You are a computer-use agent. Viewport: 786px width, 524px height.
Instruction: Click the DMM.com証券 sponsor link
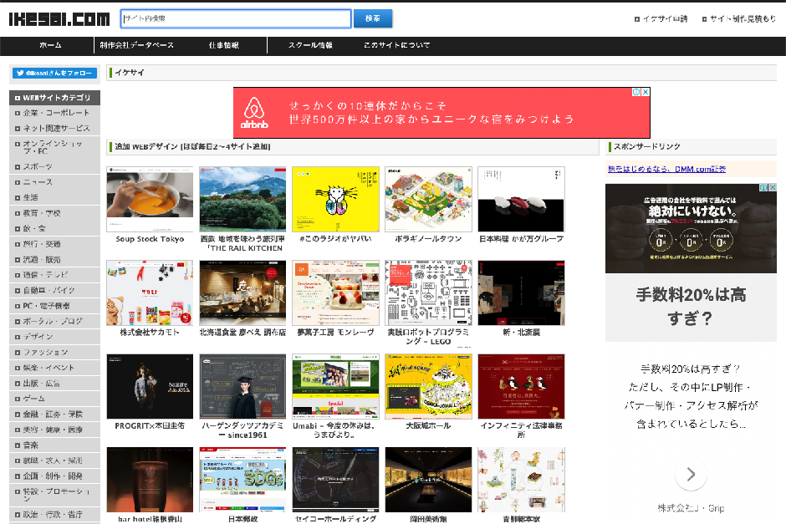tap(666, 170)
